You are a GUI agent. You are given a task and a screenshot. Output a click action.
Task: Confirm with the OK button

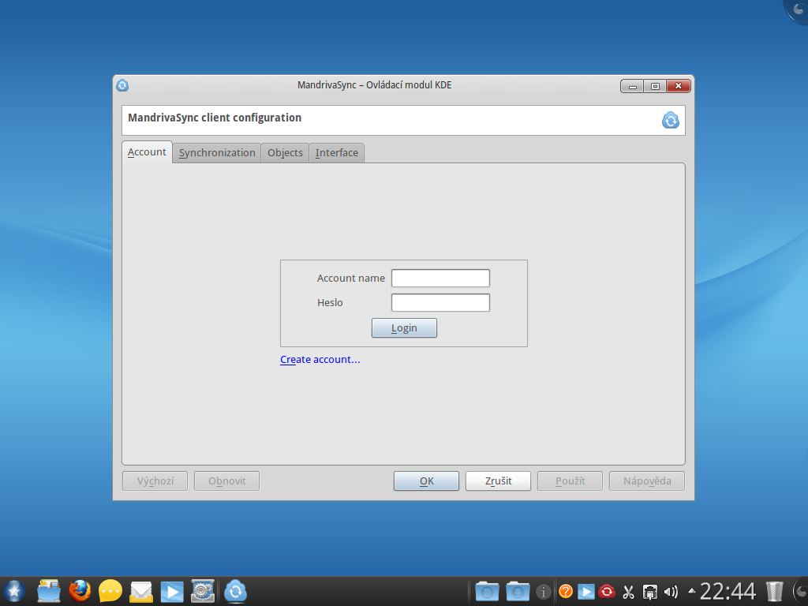coord(426,481)
